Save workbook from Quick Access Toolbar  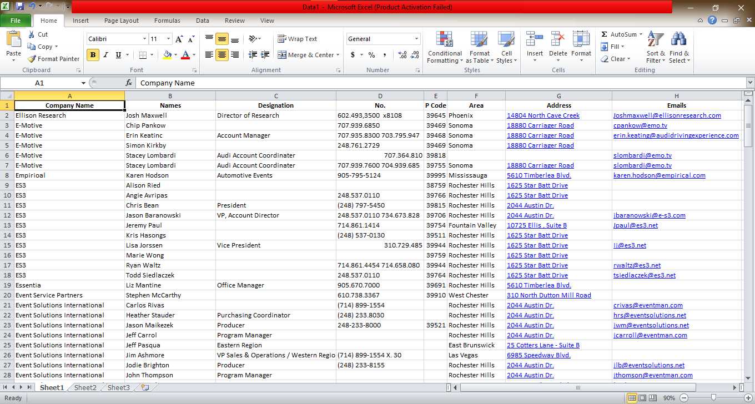pyautogui.click(x=20, y=7)
